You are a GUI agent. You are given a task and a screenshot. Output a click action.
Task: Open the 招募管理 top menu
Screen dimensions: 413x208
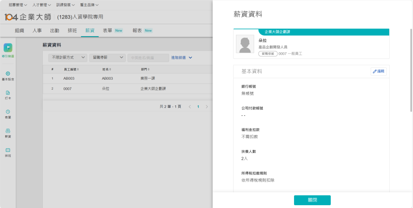click(x=18, y=5)
